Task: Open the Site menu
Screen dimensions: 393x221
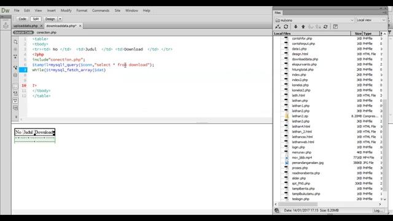Action: [x=117, y=10]
